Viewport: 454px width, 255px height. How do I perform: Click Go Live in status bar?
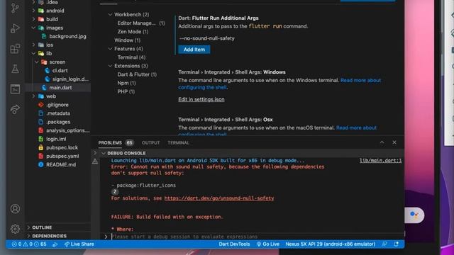(x=268, y=244)
